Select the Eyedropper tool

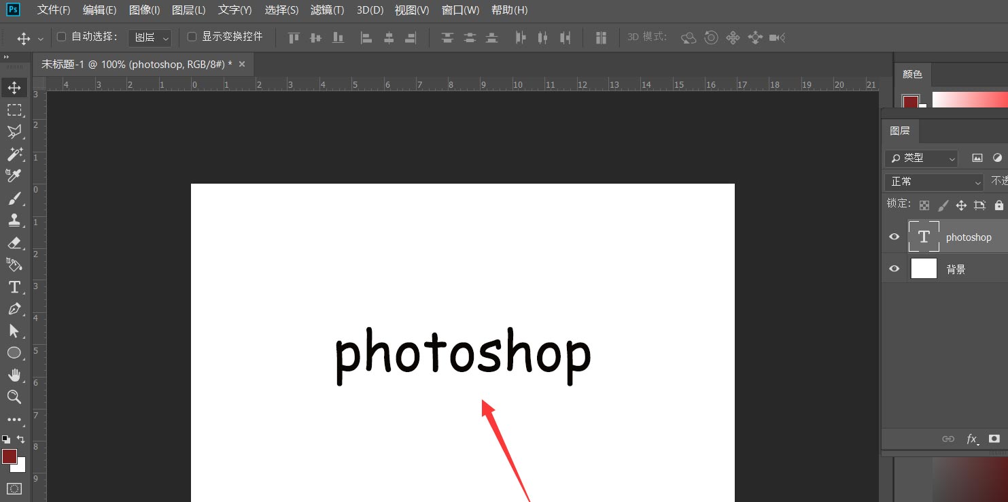tap(14, 176)
